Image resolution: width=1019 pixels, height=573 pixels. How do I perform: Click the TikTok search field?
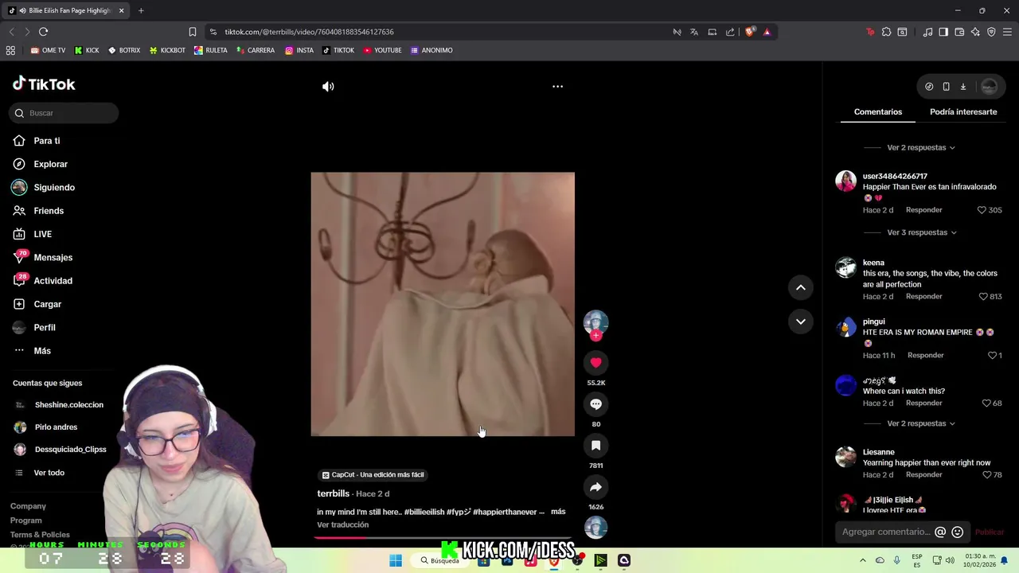click(x=64, y=113)
